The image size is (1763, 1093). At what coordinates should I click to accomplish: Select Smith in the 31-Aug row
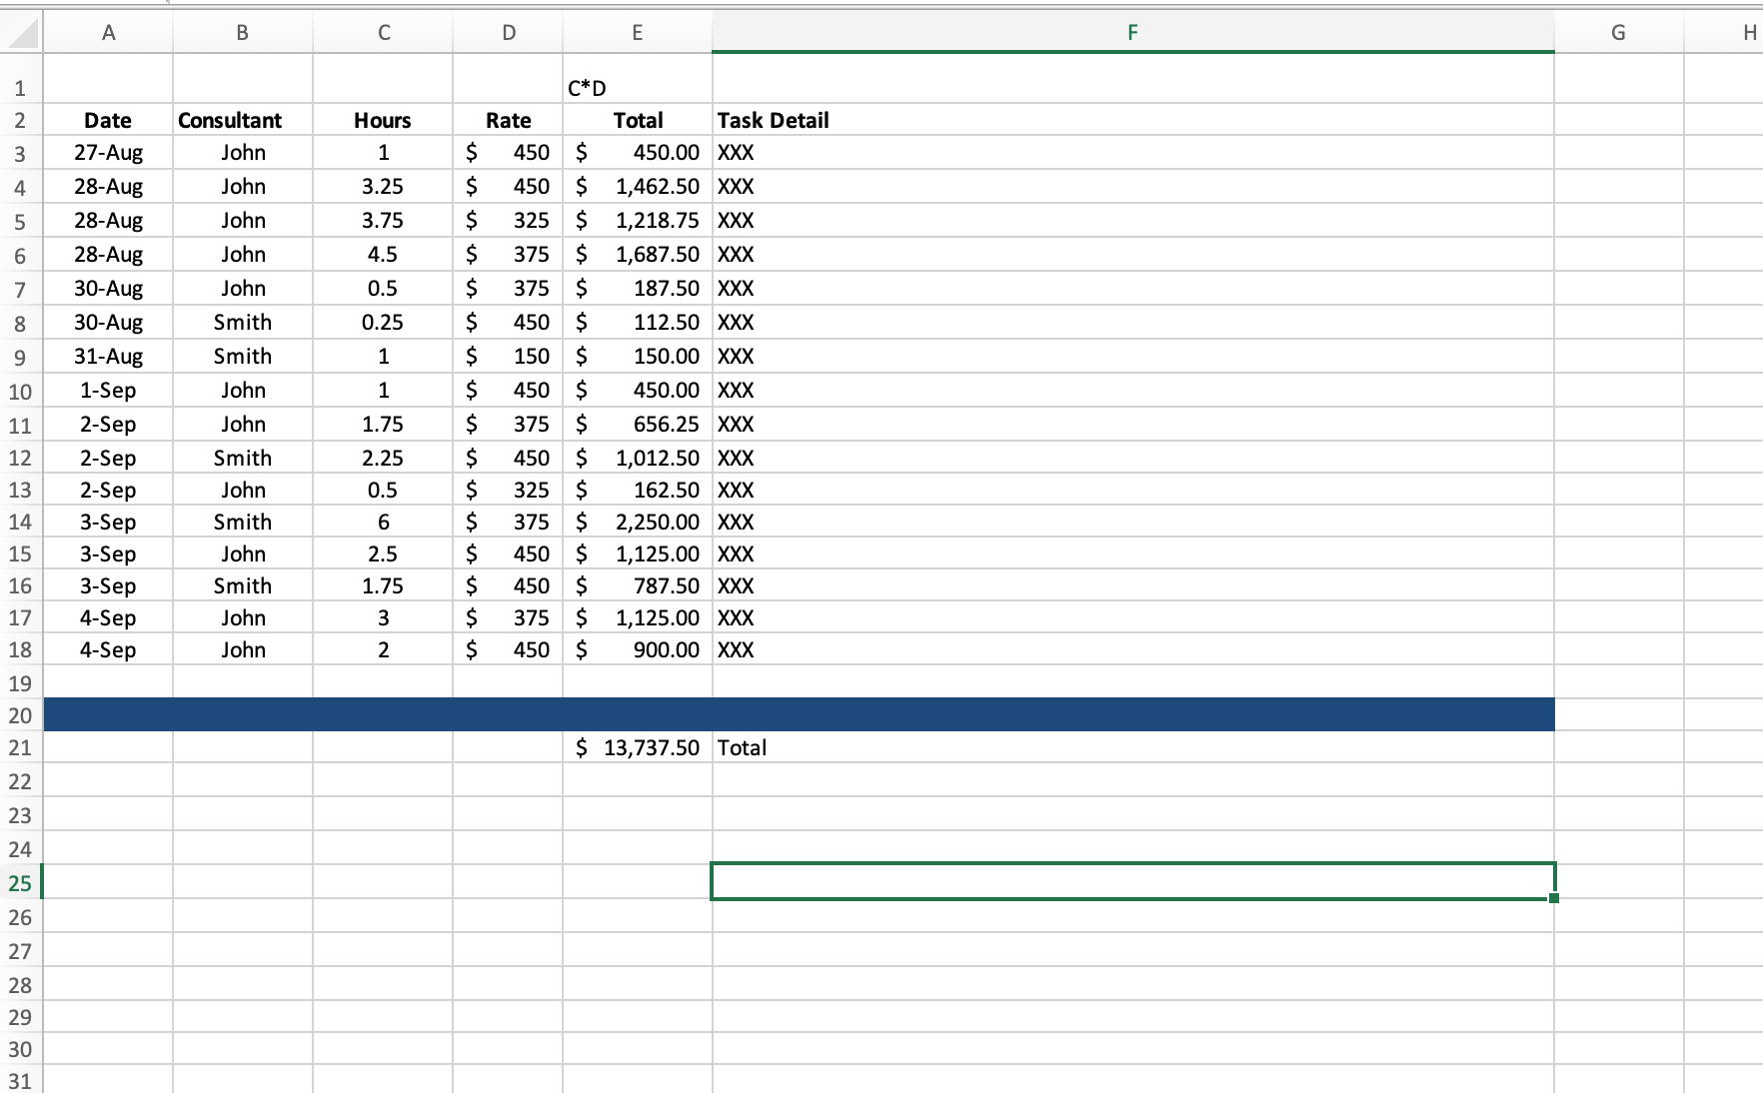point(242,357)
